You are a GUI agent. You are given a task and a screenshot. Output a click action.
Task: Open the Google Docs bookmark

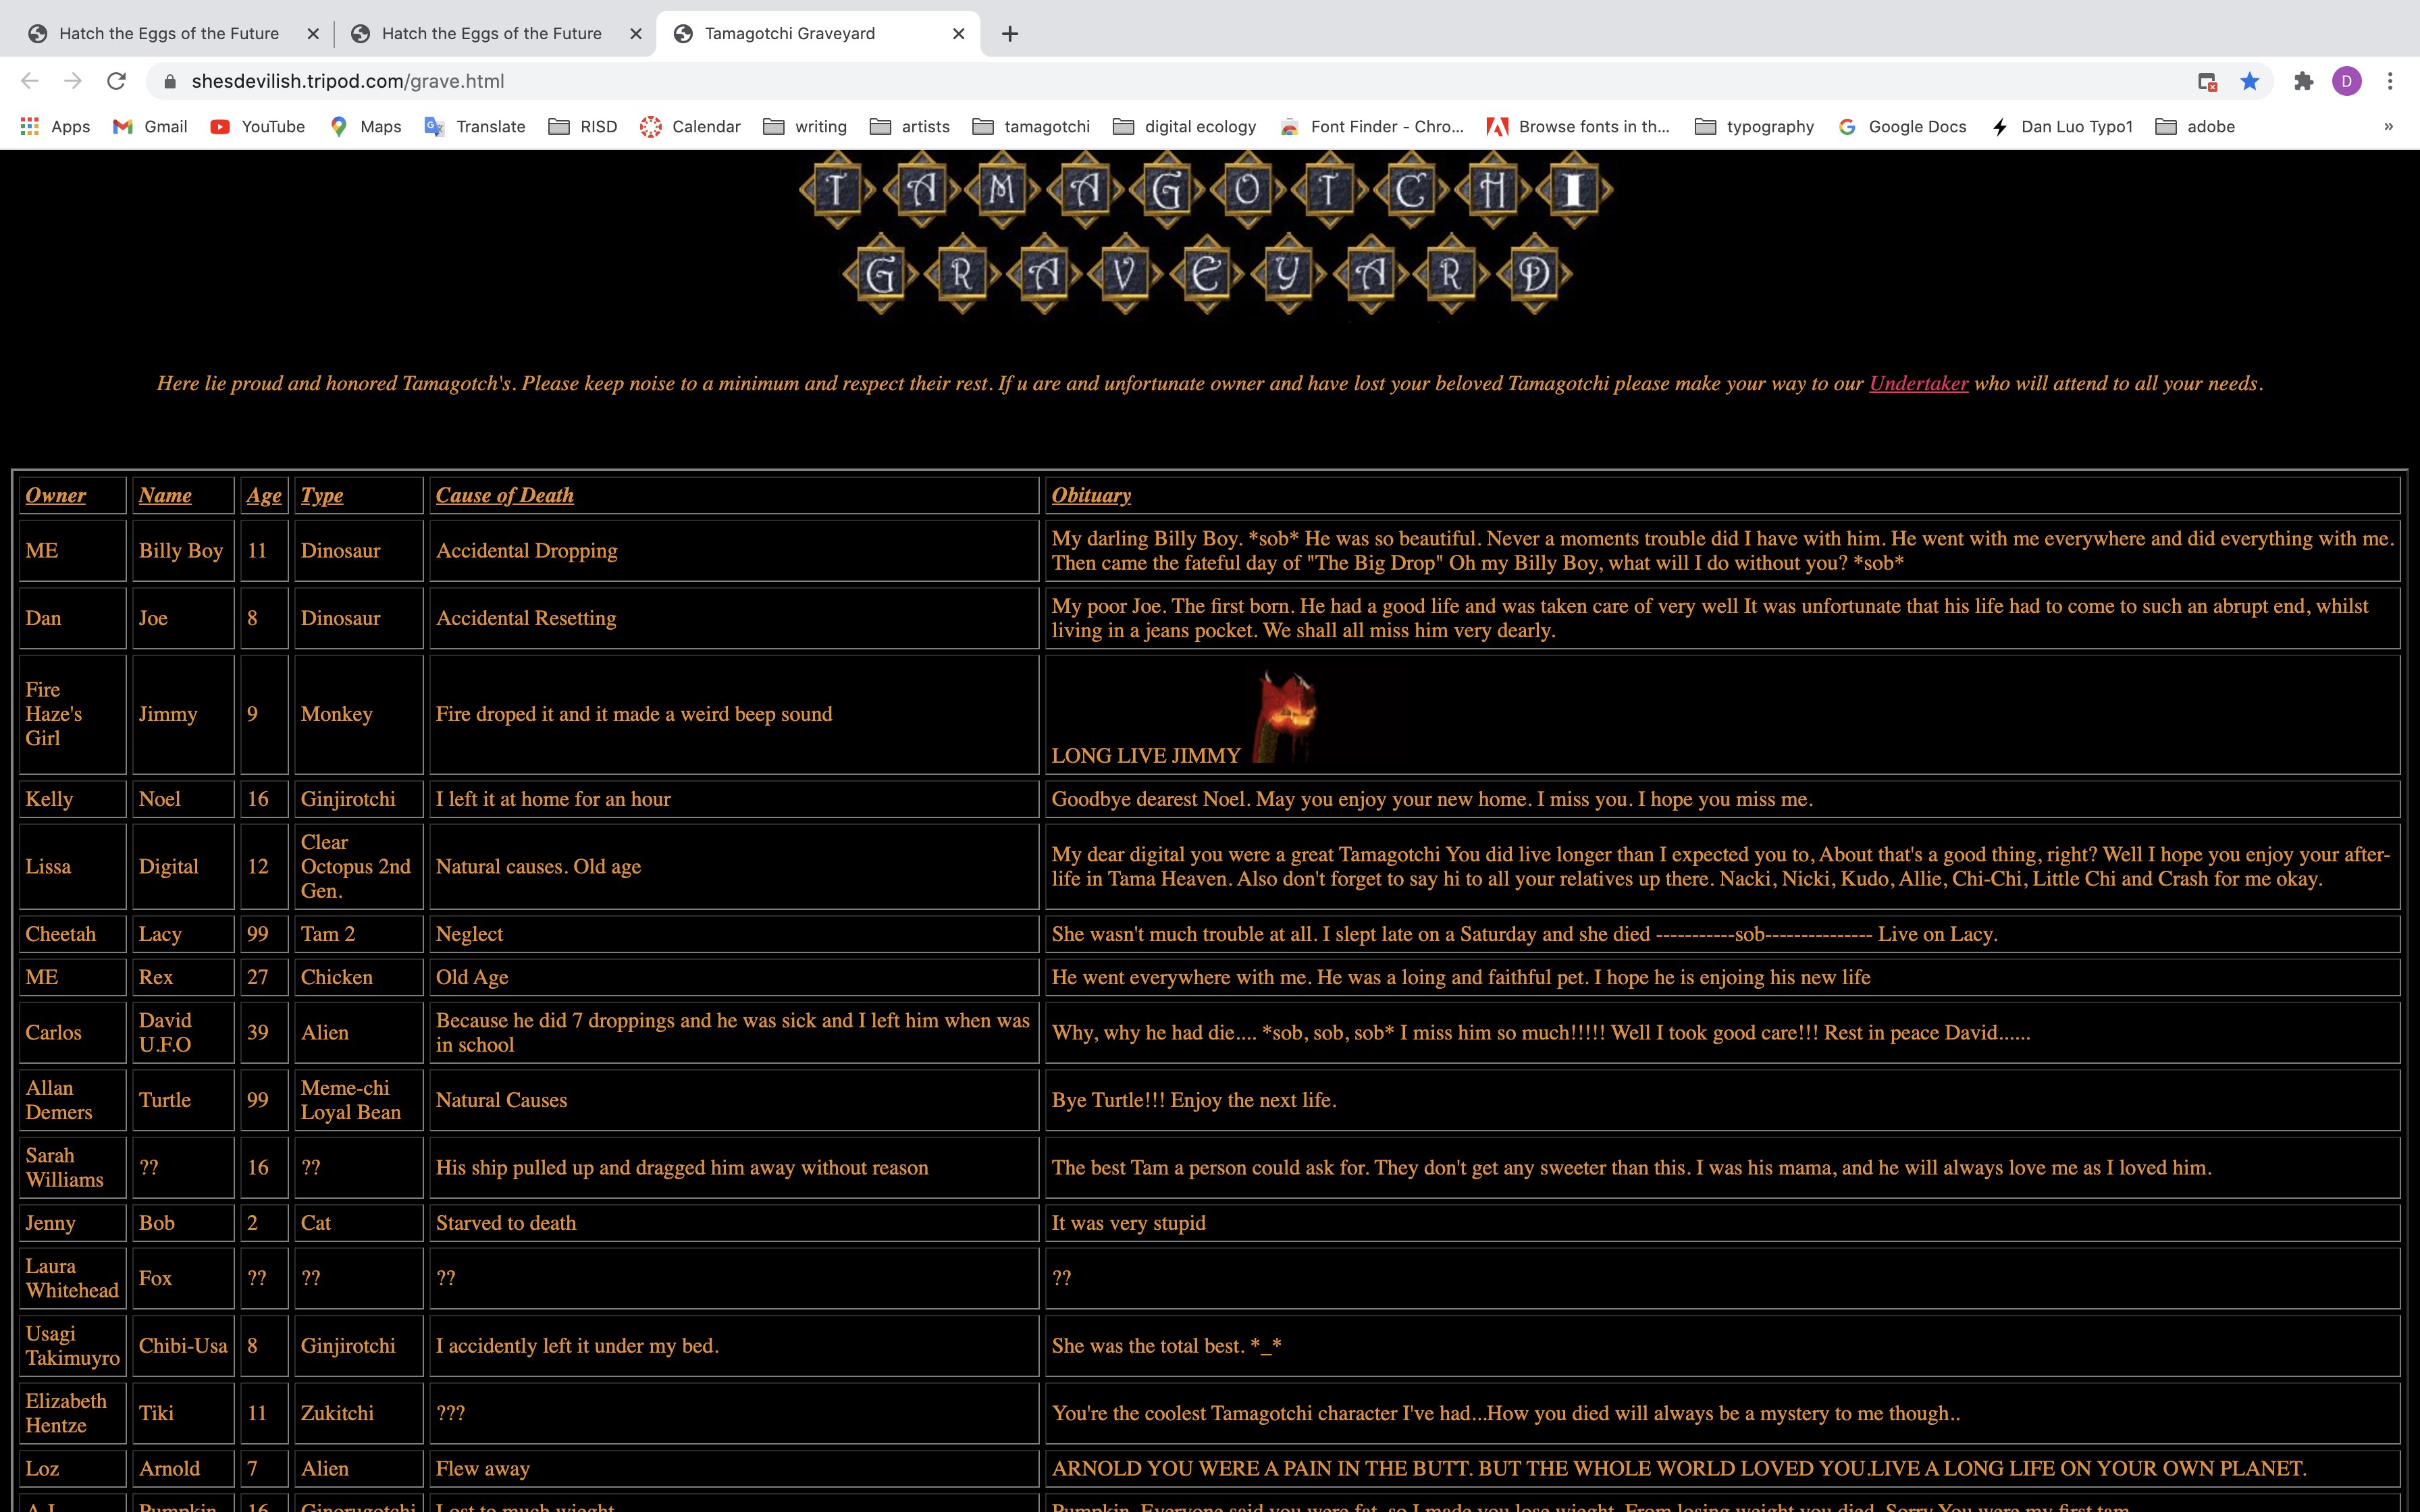tap(1903, 127)
